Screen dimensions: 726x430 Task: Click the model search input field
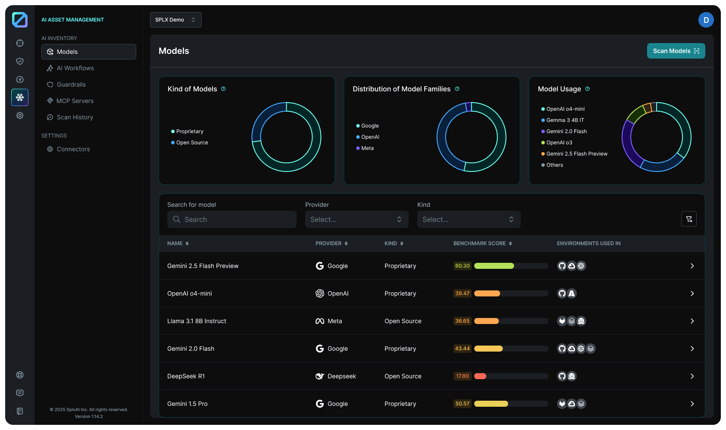(232, 219)
